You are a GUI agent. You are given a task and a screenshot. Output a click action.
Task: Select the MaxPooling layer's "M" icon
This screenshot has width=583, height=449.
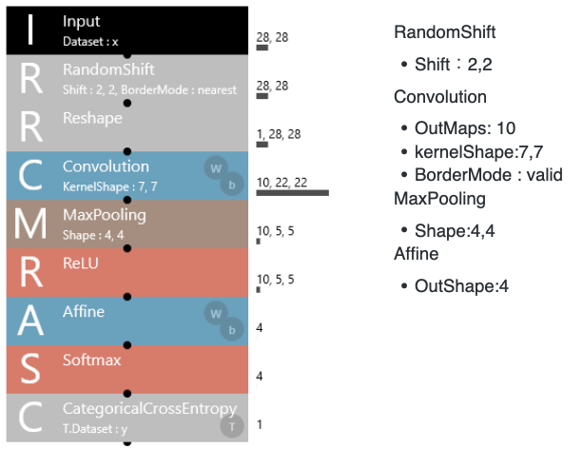point(30,224)
